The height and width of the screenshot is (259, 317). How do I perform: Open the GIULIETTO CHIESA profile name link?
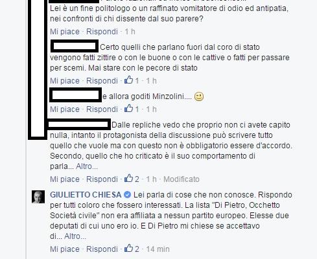[x=86, y=195]
